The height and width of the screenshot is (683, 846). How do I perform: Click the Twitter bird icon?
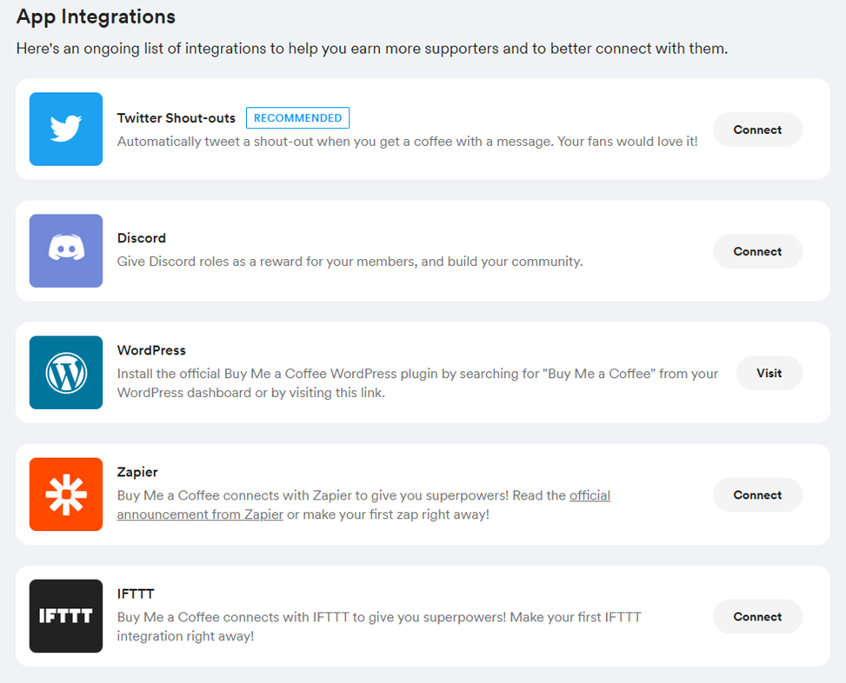tap(66, 129)
